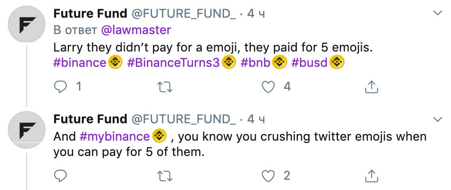The width and height of the screenshot is (451, 190).
Task: Reply to the first Future Fund tweet
Action: [x=61, y=87]
